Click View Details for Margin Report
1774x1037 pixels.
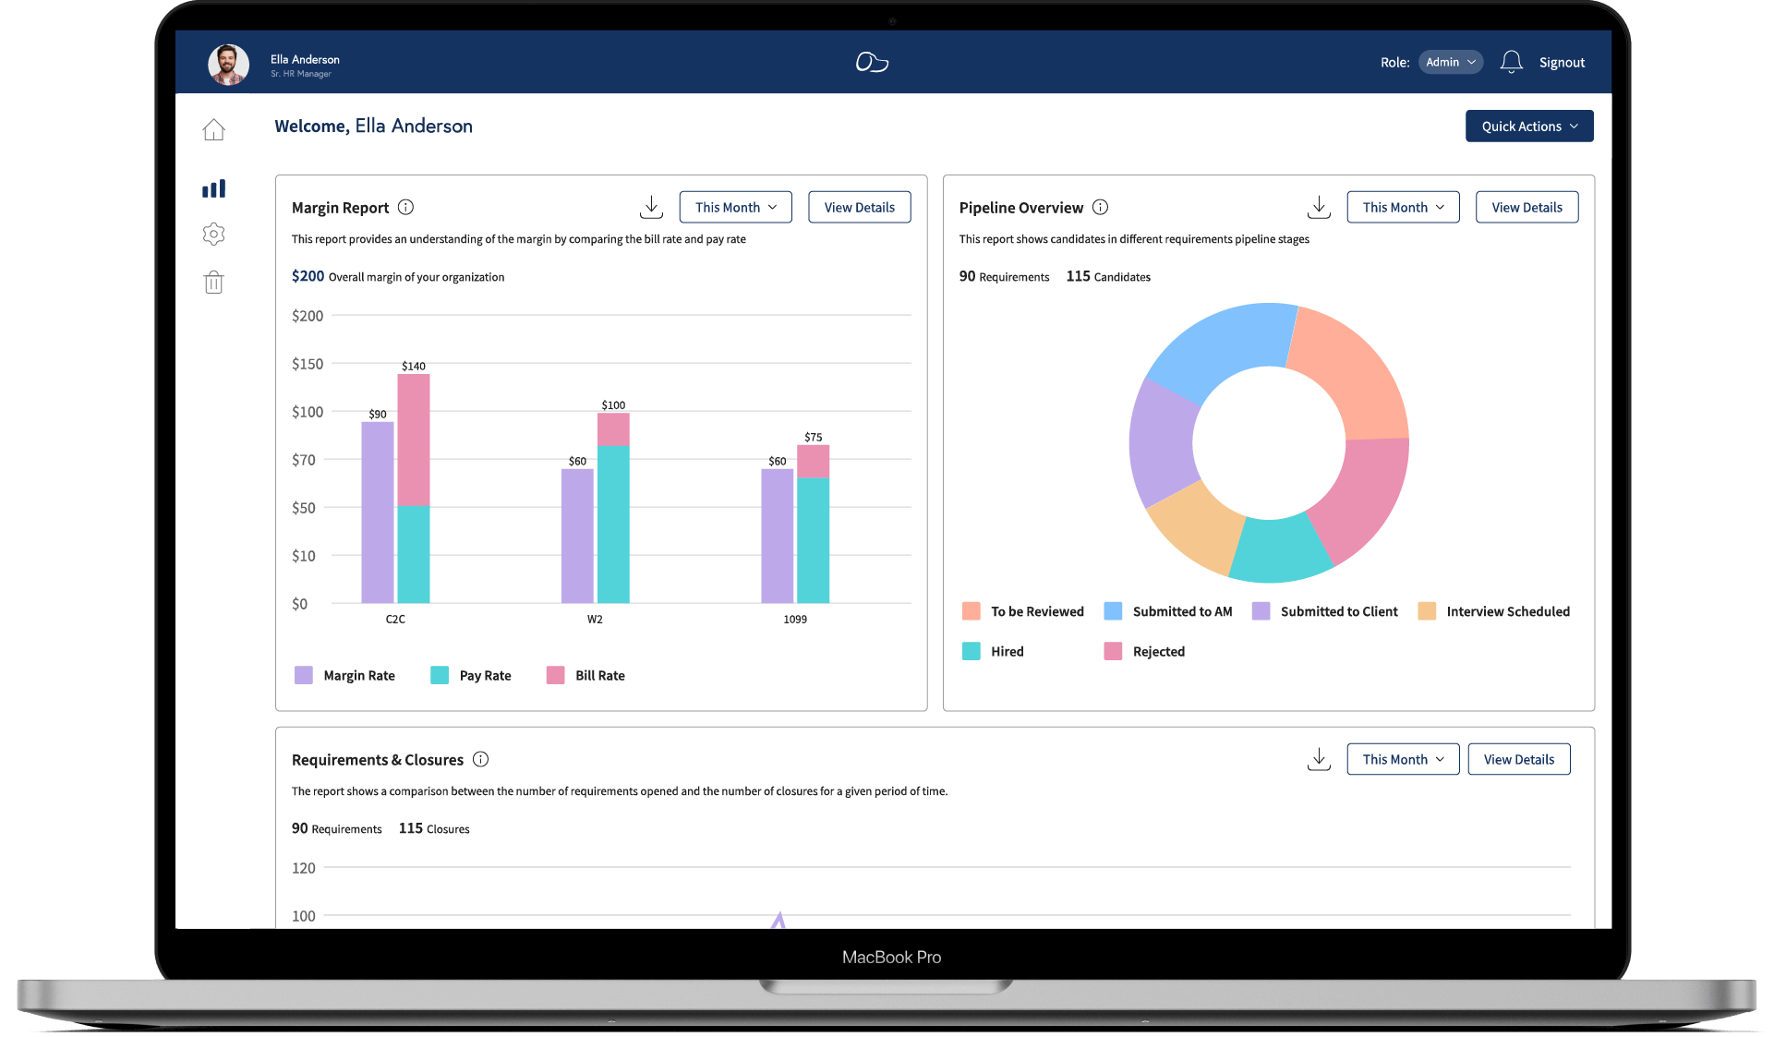pyautogui.click(x=859, y=207)
